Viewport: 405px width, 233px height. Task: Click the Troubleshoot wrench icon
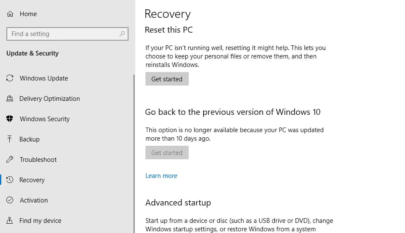tap(10, 160)
